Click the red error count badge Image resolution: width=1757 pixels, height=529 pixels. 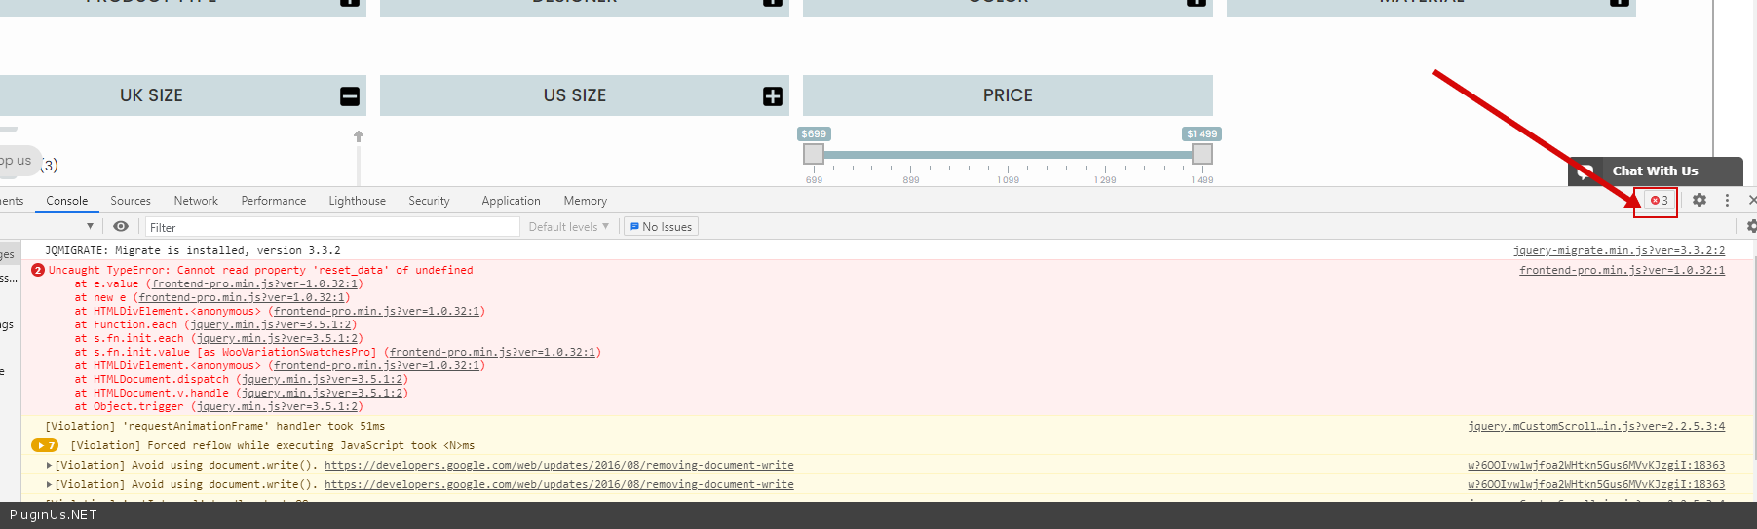tap(1659, 201)
